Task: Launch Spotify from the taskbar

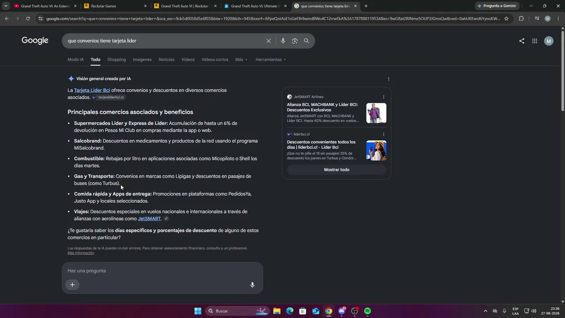Action: [x=367, y=311]
